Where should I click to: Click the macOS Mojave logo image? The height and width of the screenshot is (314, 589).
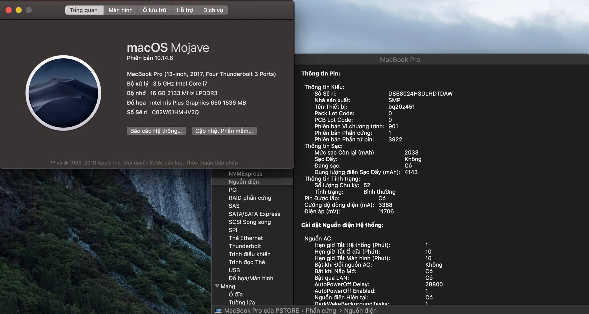(x=63, y=93)
